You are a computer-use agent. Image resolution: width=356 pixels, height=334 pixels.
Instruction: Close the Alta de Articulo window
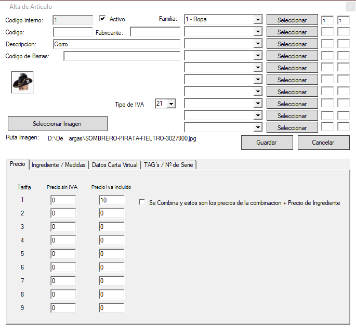[x=350, y=7]
